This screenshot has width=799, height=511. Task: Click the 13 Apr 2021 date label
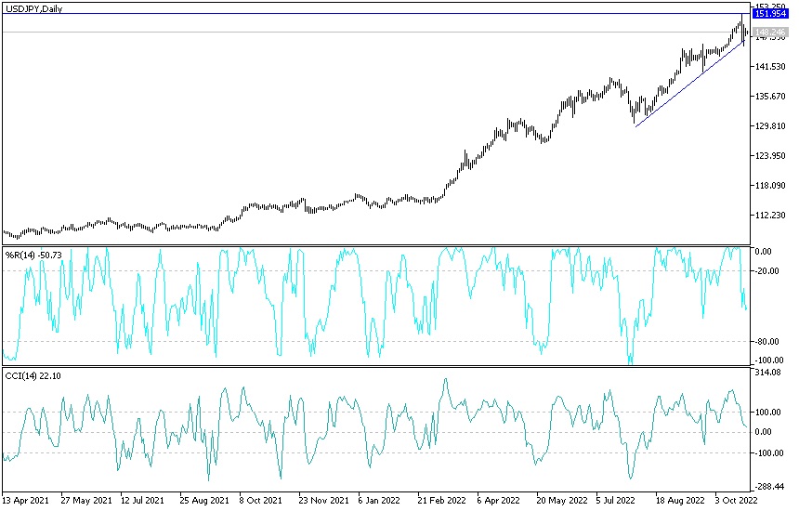[x=26, y=500]
